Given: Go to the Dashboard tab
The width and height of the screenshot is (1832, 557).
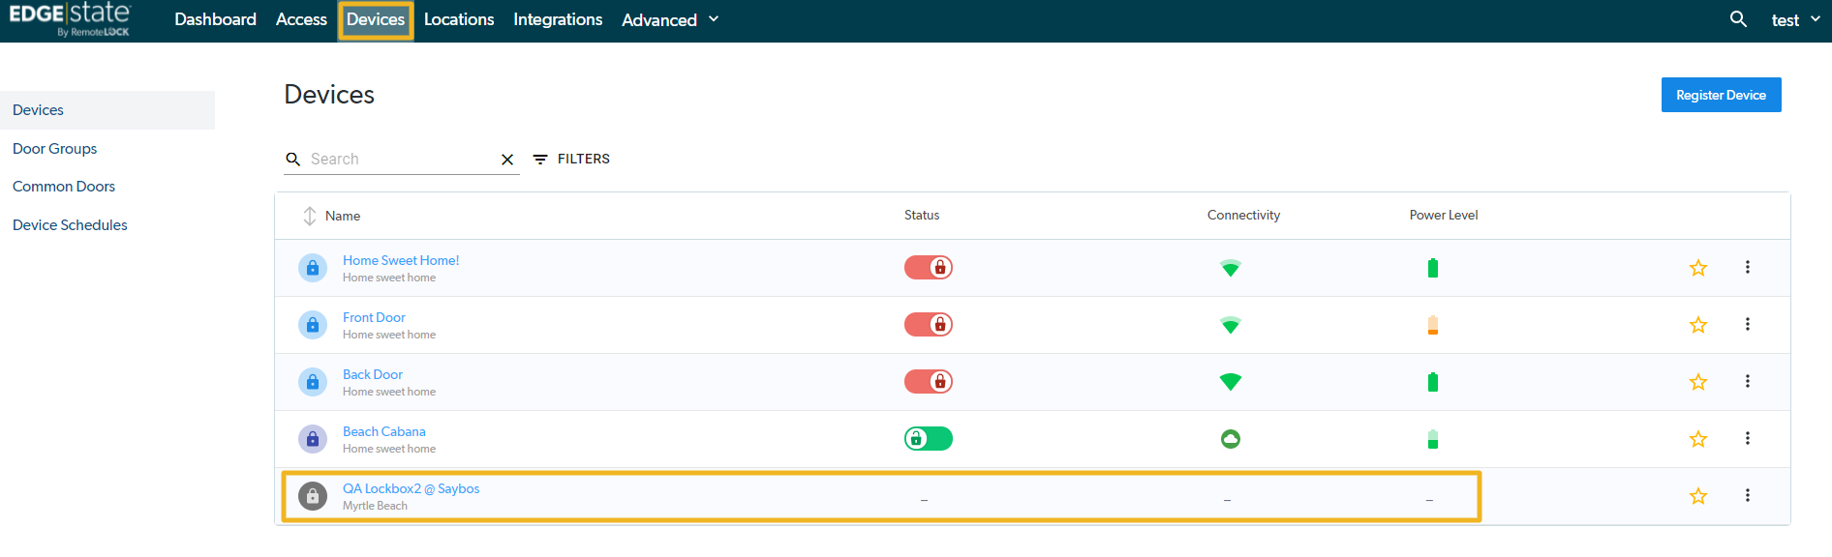Looking at the screenshot, I should pyautogui.click(x=215, y=19).
